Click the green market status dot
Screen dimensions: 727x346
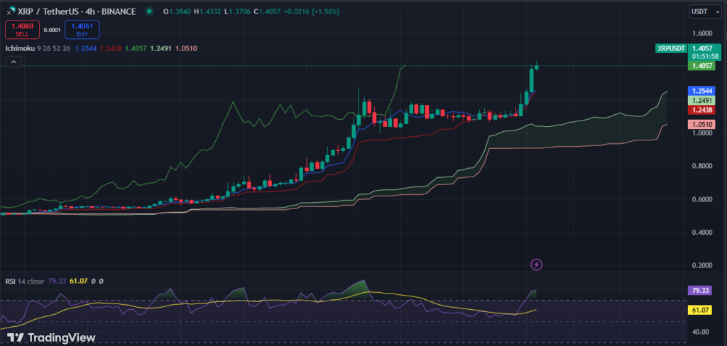(x=148, y=11)
